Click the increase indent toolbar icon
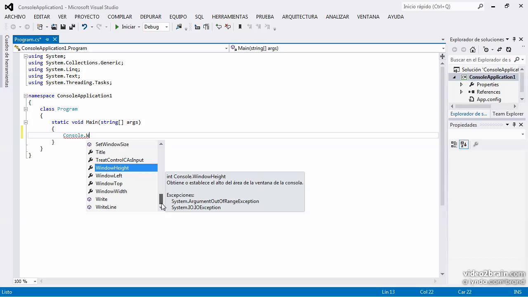528x297 pixels. click(206, 27)
